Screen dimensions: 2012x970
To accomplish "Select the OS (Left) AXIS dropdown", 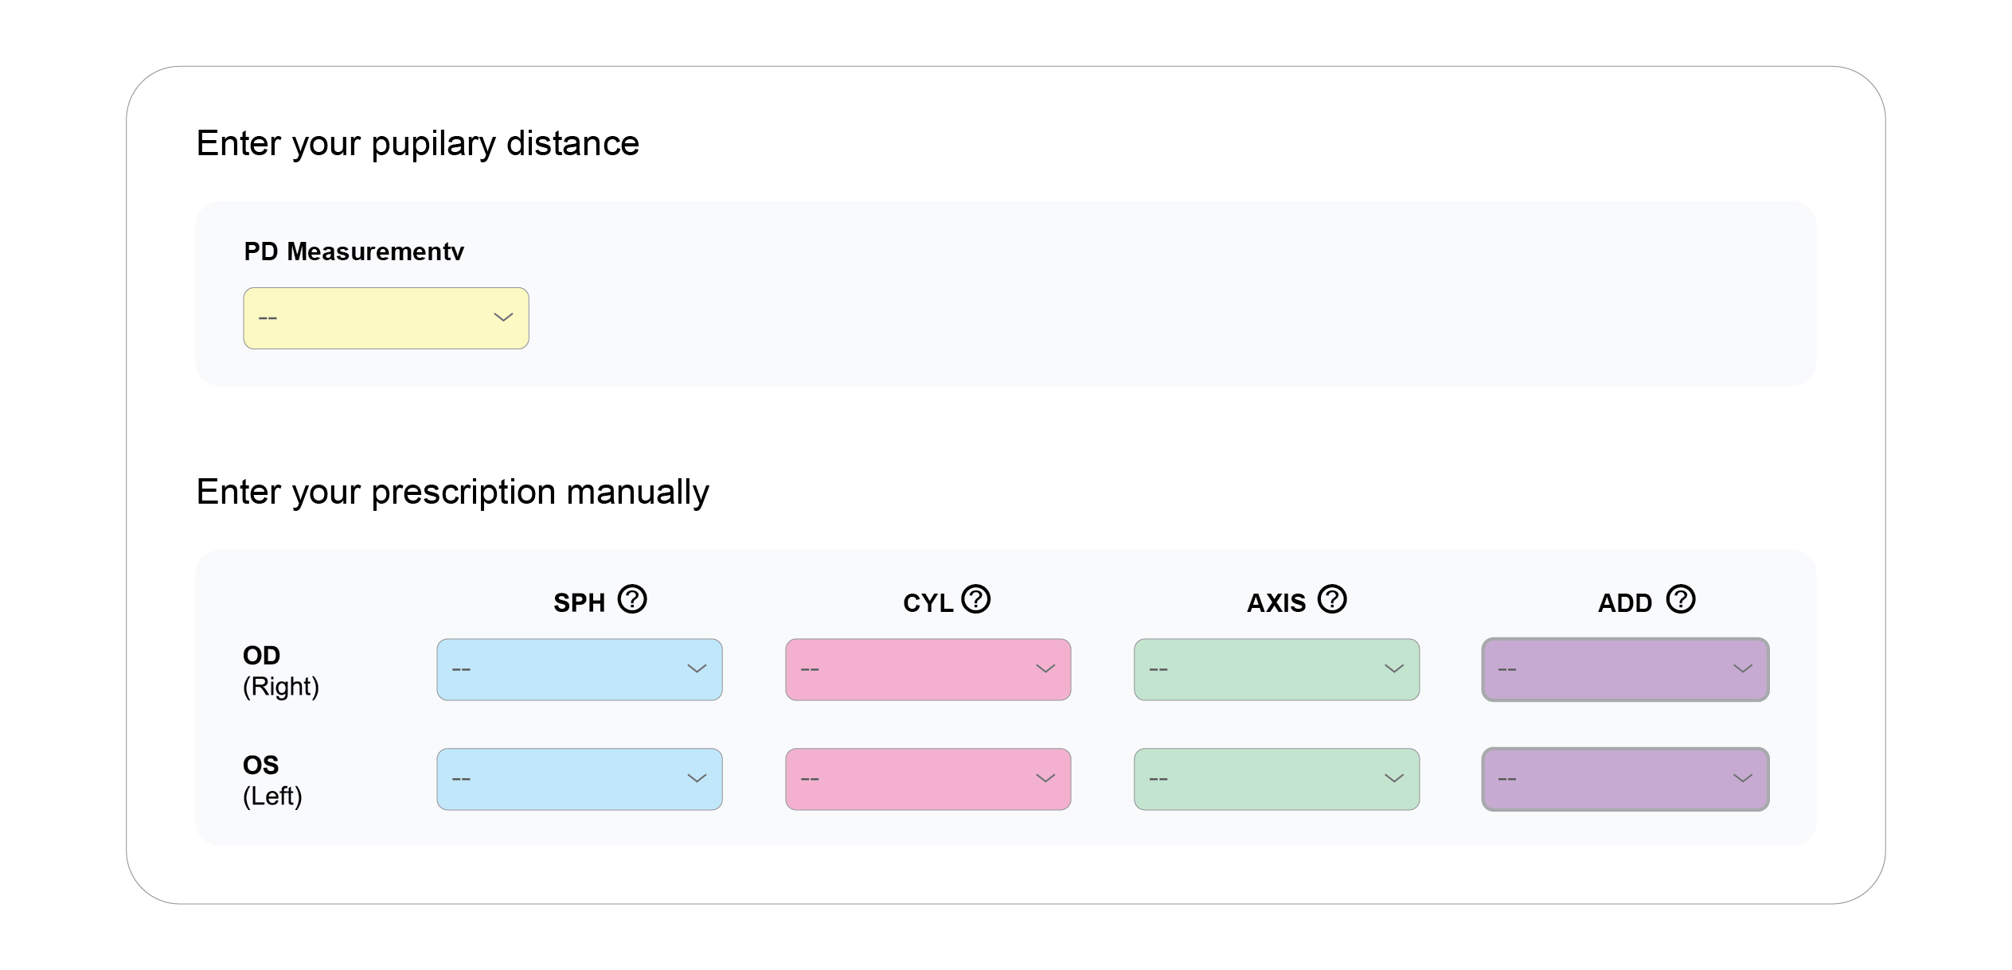I will (x=1276, y=779).
